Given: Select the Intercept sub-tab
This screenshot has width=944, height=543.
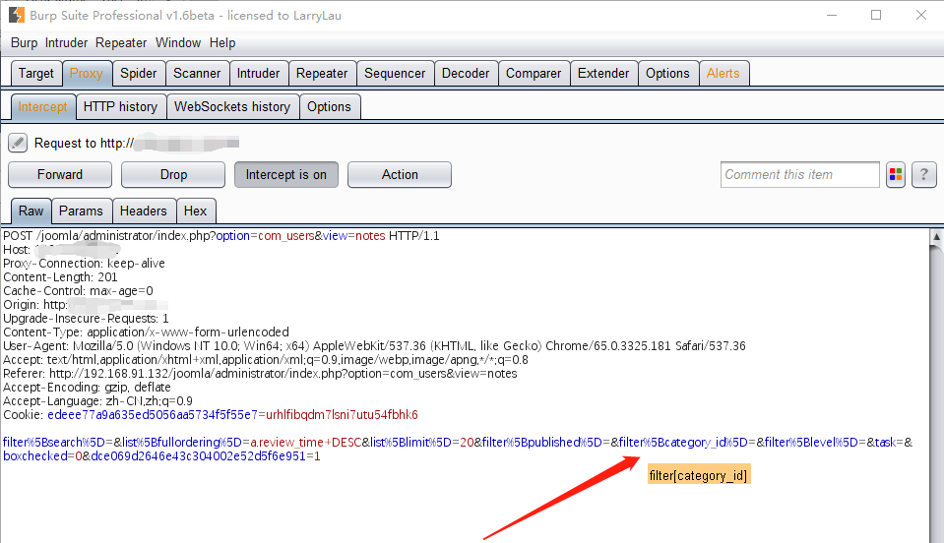Looking at the screenshot, I should [x=42, y=107].
